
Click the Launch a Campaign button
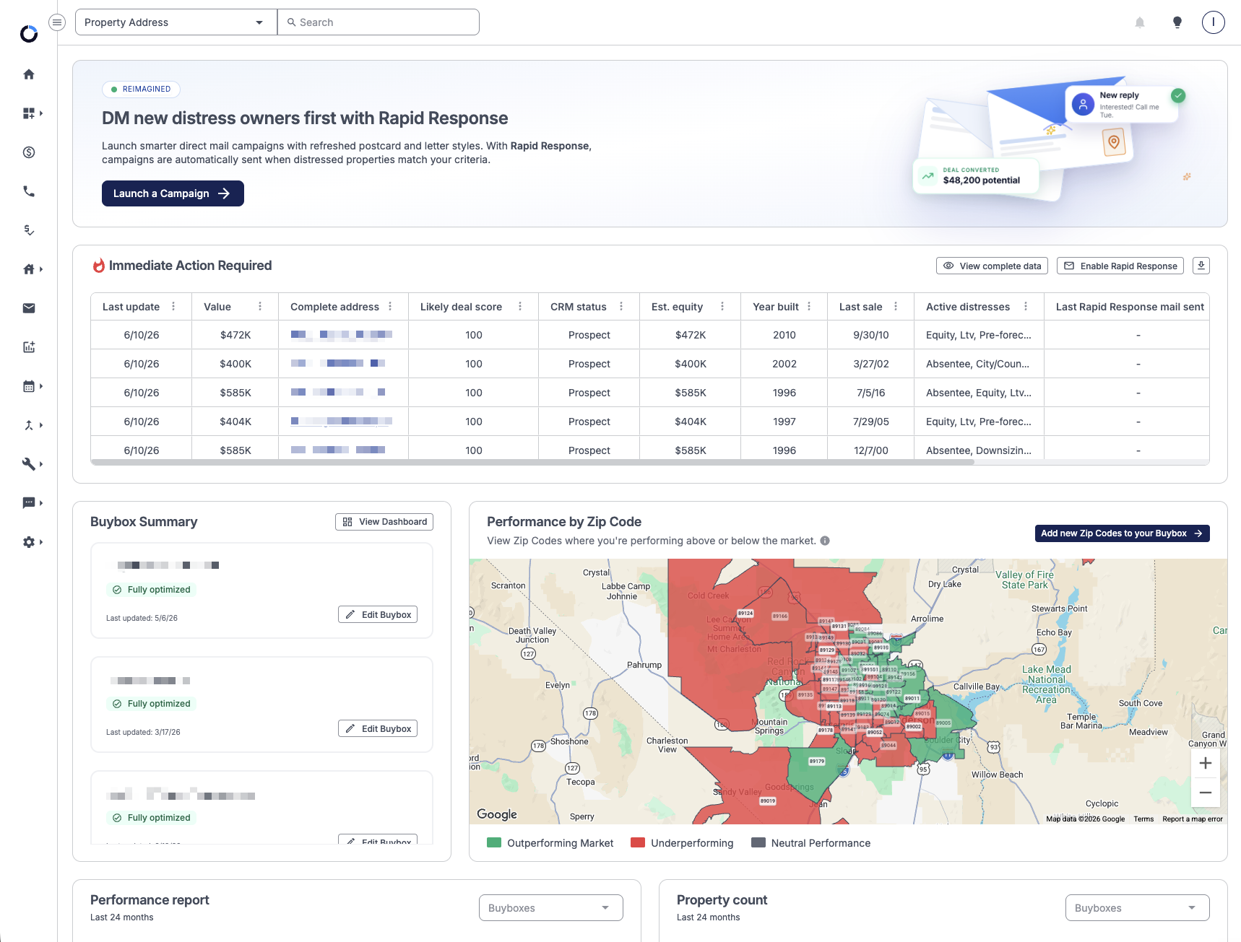(x=173, y=193)
